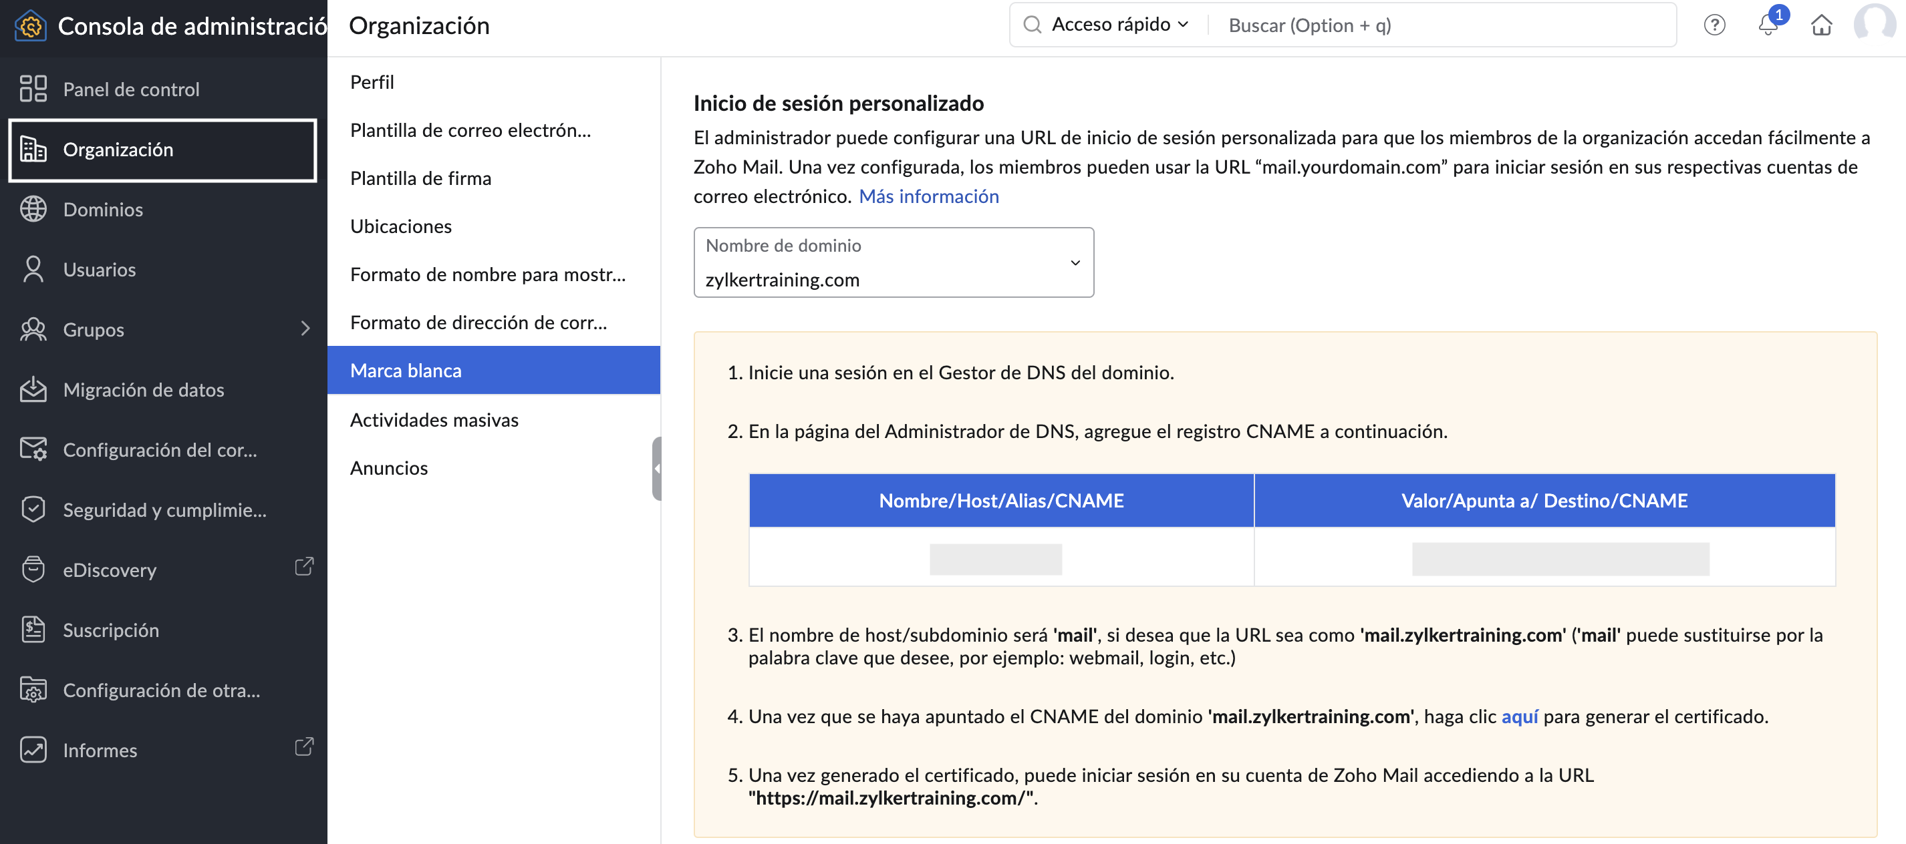Click the Dominios globe icon
Image resolution: width=1906 pixels, height=844 pixels.
33,209
